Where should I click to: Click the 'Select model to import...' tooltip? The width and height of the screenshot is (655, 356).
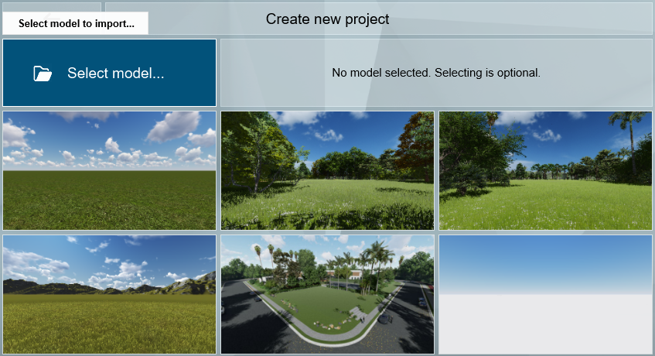76,23
